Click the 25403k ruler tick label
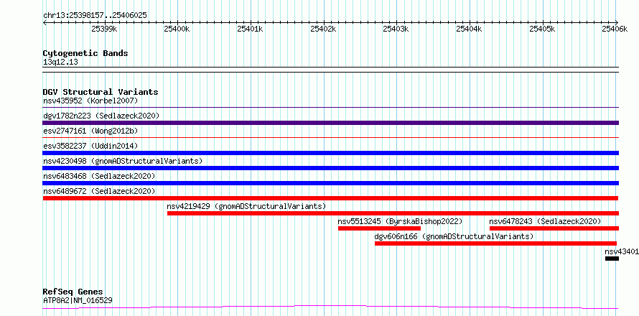Image resolution: width=639 pixels, height=316 pixels. (396, 29)
